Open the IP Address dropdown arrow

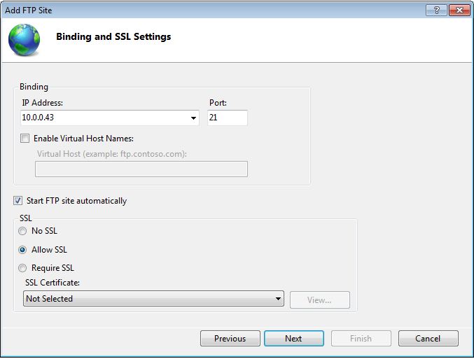pos(193,118)
